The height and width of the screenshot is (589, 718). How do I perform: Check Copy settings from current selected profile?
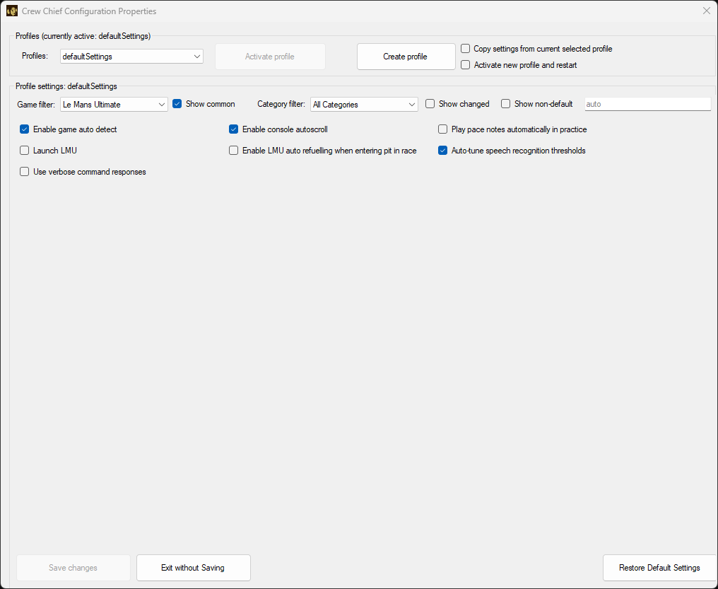click(465, 49)
